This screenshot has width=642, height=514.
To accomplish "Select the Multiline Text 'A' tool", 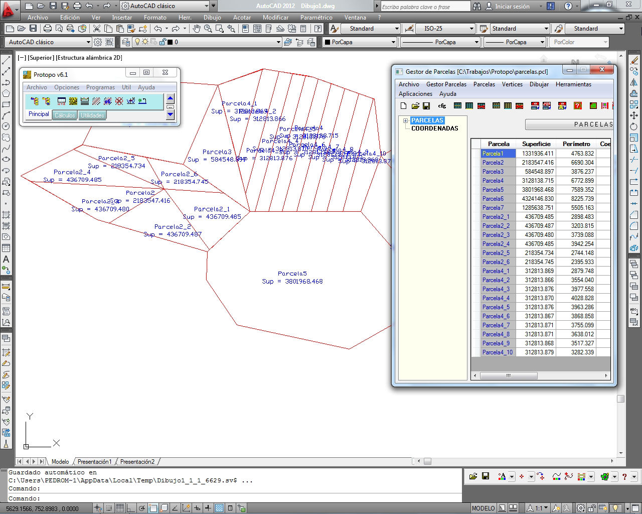I will pos(6,260).
